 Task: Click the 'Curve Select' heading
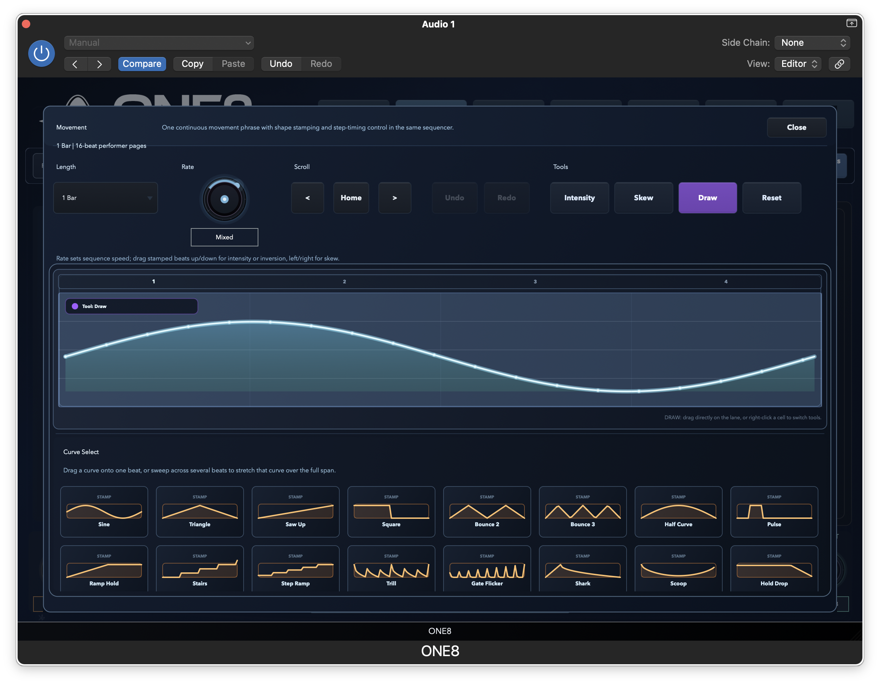click(x=81, y=452)
